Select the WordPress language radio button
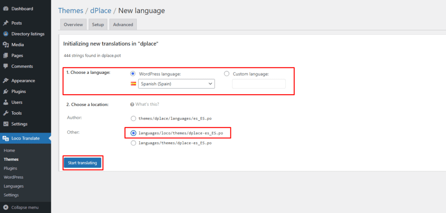 [x=133, y=74]
